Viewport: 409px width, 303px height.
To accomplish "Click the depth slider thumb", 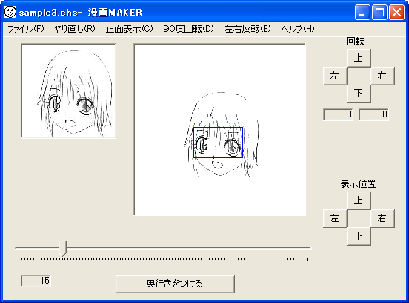I will [x=62, y=248].
